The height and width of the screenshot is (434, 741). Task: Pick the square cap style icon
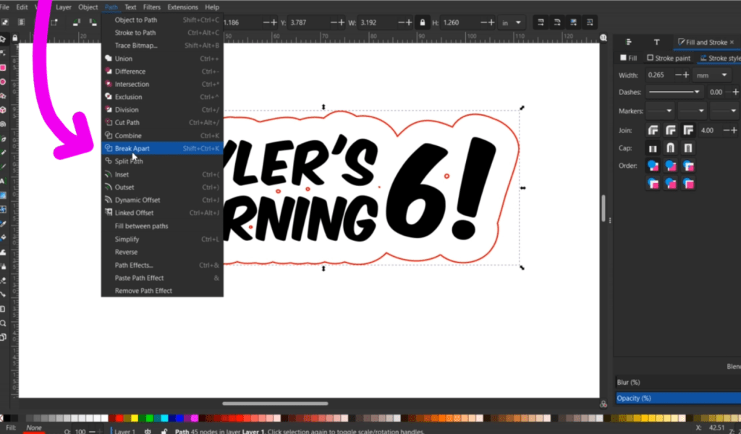pos(688,148)
